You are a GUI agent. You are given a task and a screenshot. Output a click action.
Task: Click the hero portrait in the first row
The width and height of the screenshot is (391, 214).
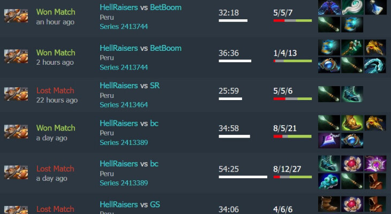click(x=16, y=16)
